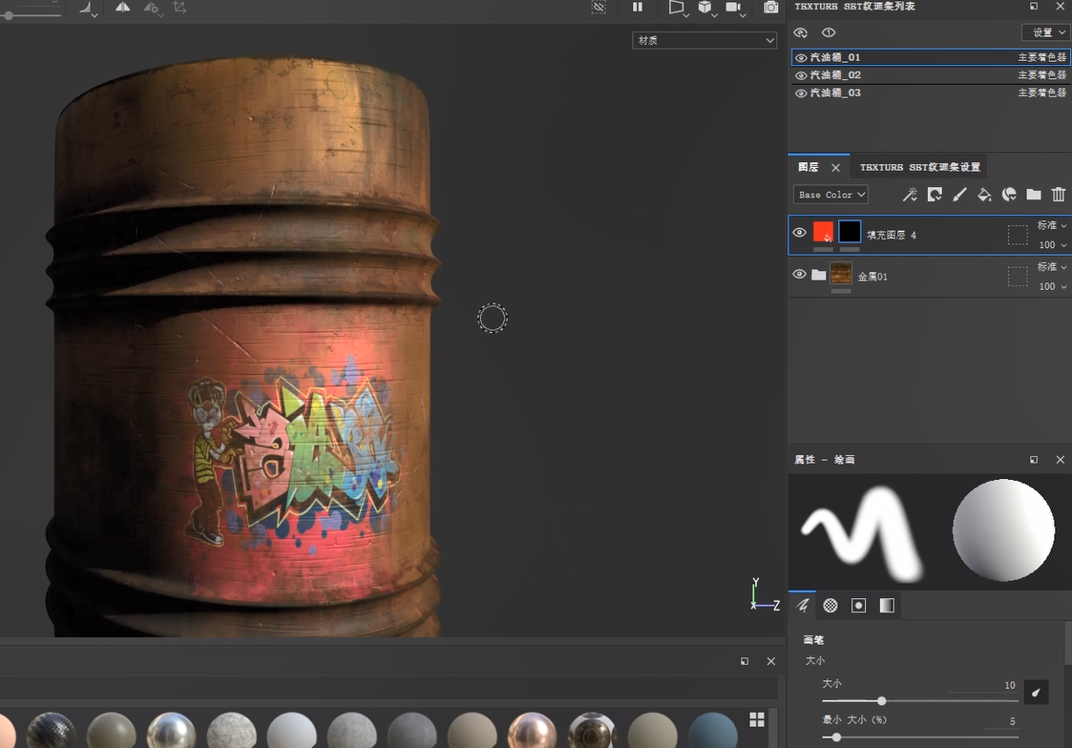The width and height of the screenshot is (1072, 748).
Task: Enable the symmetry tool in the top toolbar
Action: (122, 8)
